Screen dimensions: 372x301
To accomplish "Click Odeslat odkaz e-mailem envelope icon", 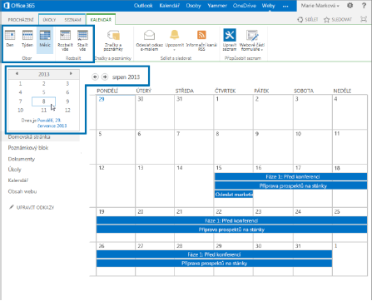I will click(149, 36).
